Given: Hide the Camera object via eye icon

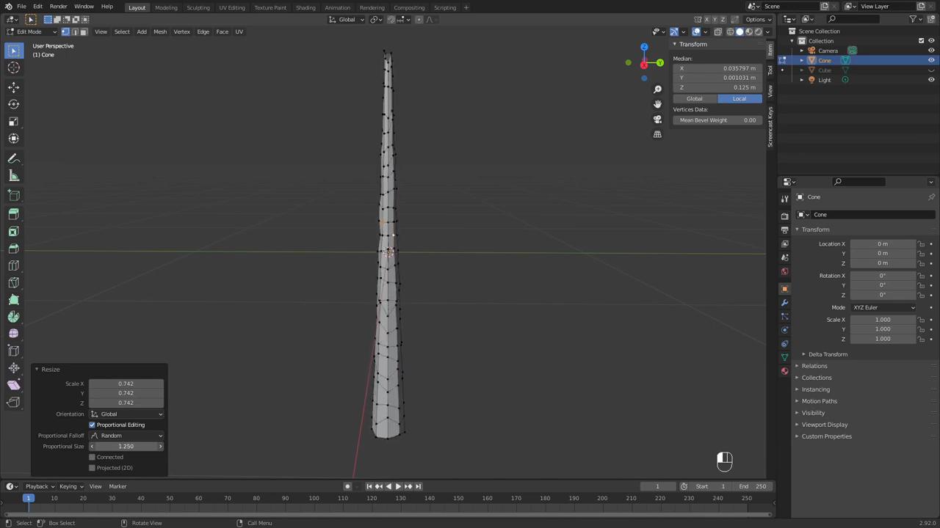Looking at the screenshot, I should tap(931, 51).
